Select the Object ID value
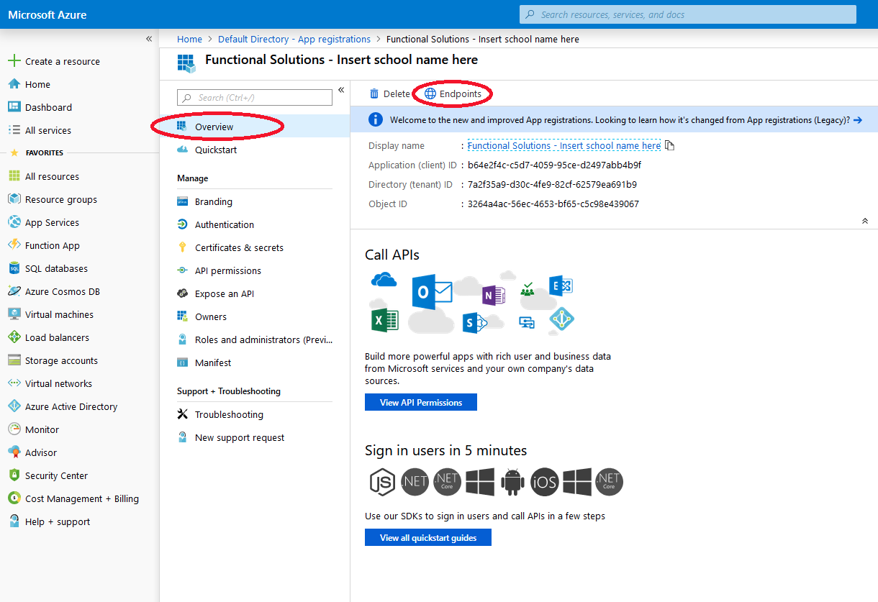The height and width of the screenshot is (602, 878). pos(553,204)
